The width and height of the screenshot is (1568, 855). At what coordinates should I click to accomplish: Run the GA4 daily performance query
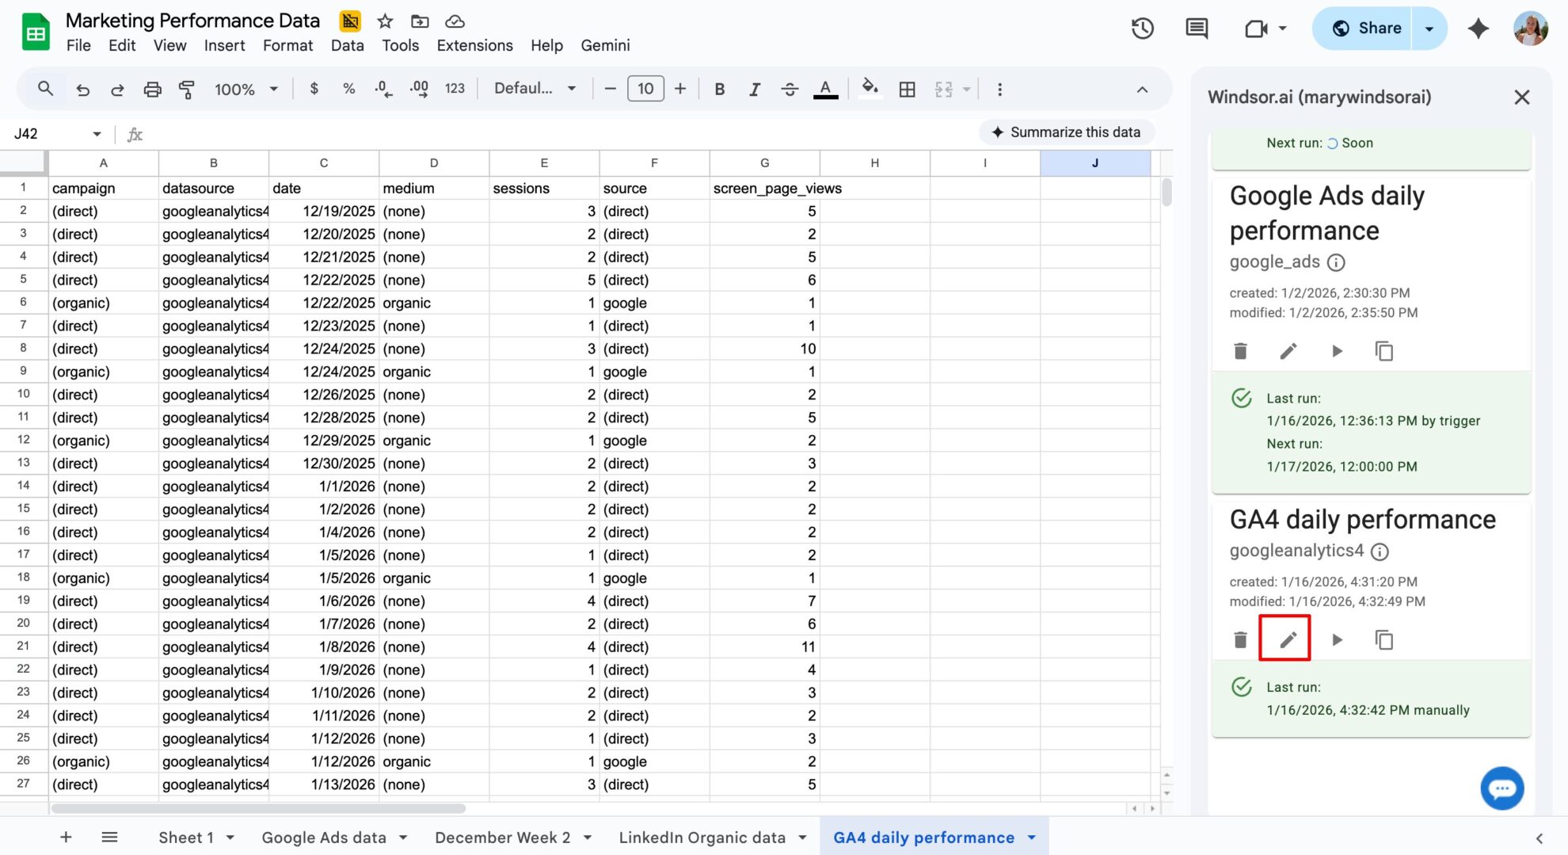coord(1337,639)
